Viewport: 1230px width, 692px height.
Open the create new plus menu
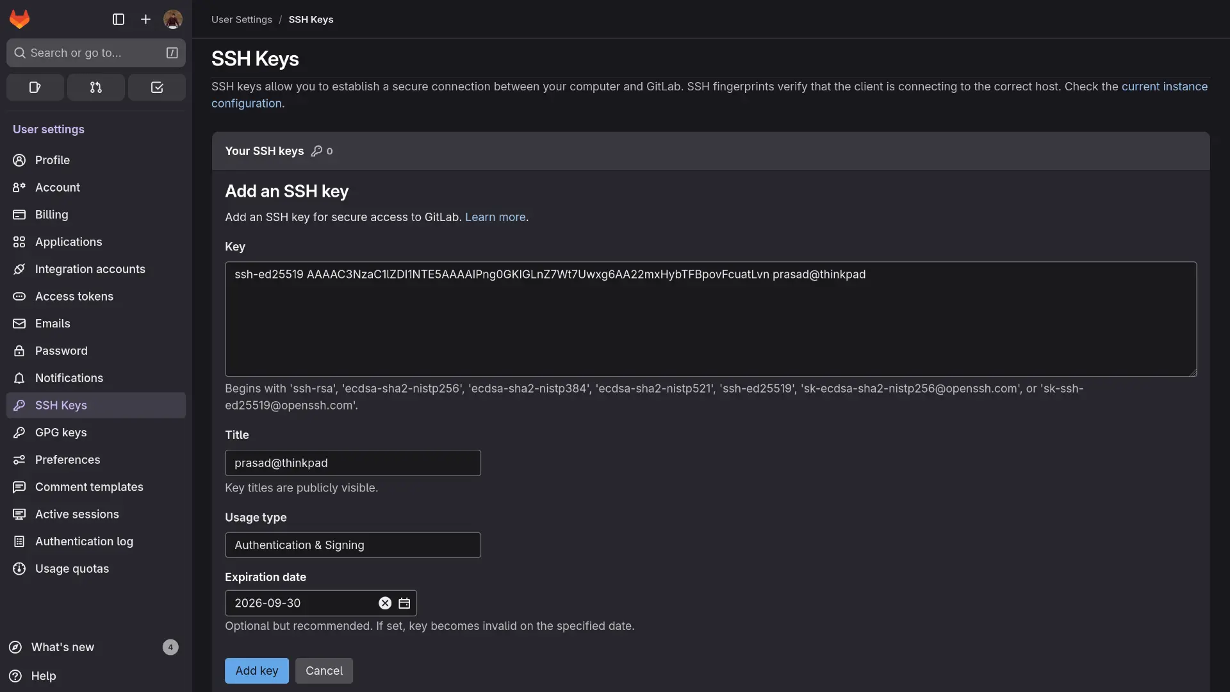pyautogui.click(x=145, y=19)
